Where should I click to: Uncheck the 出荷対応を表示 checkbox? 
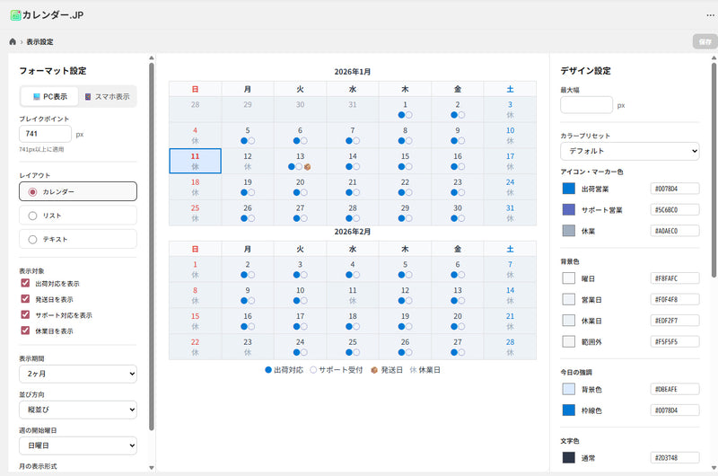click(x=25, y=283)
